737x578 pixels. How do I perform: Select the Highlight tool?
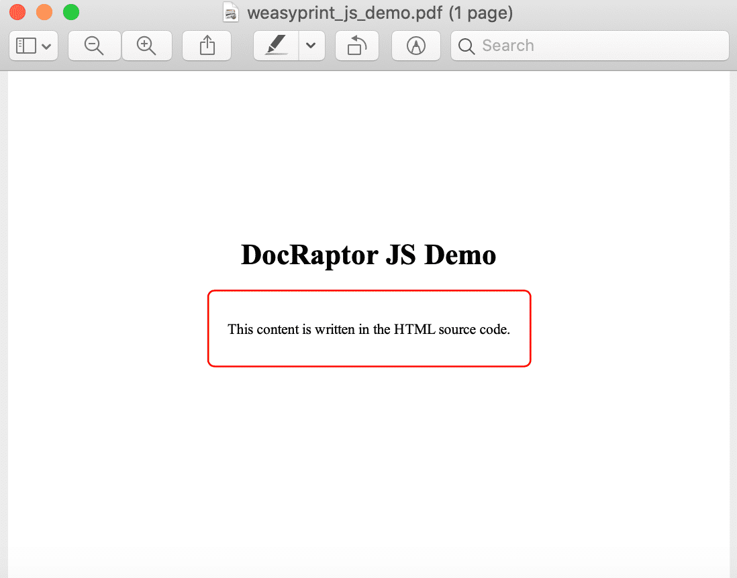click(x=275, y=46)
